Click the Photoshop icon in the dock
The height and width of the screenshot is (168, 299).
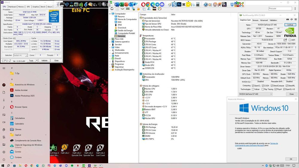[179, 4]
